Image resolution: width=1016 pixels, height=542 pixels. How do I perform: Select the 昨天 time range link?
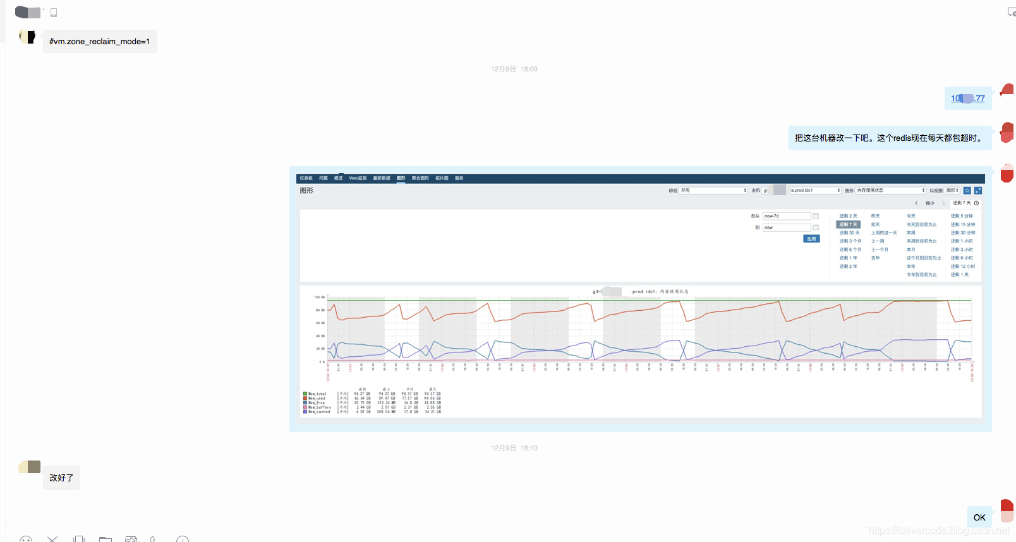[876, 216]
